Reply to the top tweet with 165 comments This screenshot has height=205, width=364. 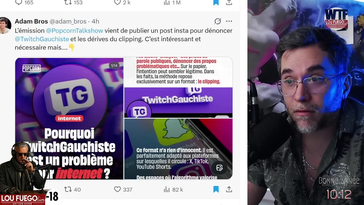[24, 3]
